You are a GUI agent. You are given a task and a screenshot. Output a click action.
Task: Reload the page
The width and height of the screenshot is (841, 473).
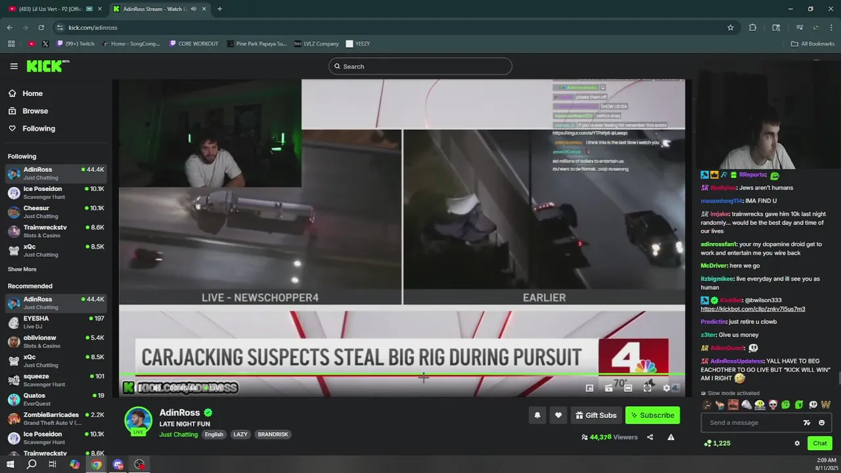pyautogui.click(x=41, y=28)
